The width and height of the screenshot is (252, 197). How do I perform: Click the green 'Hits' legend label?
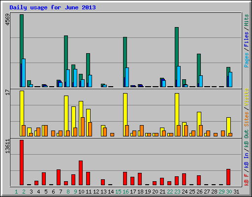coord(247,20)
